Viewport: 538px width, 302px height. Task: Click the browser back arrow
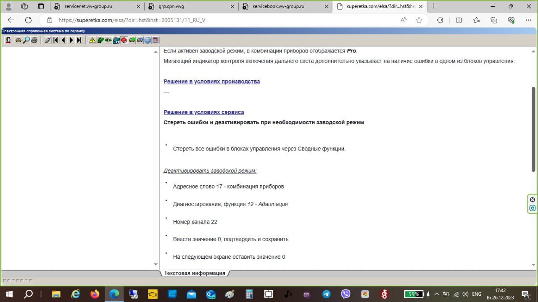click(x=11, y=20)
